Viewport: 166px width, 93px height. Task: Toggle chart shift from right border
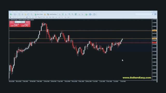tap(82, 14)
